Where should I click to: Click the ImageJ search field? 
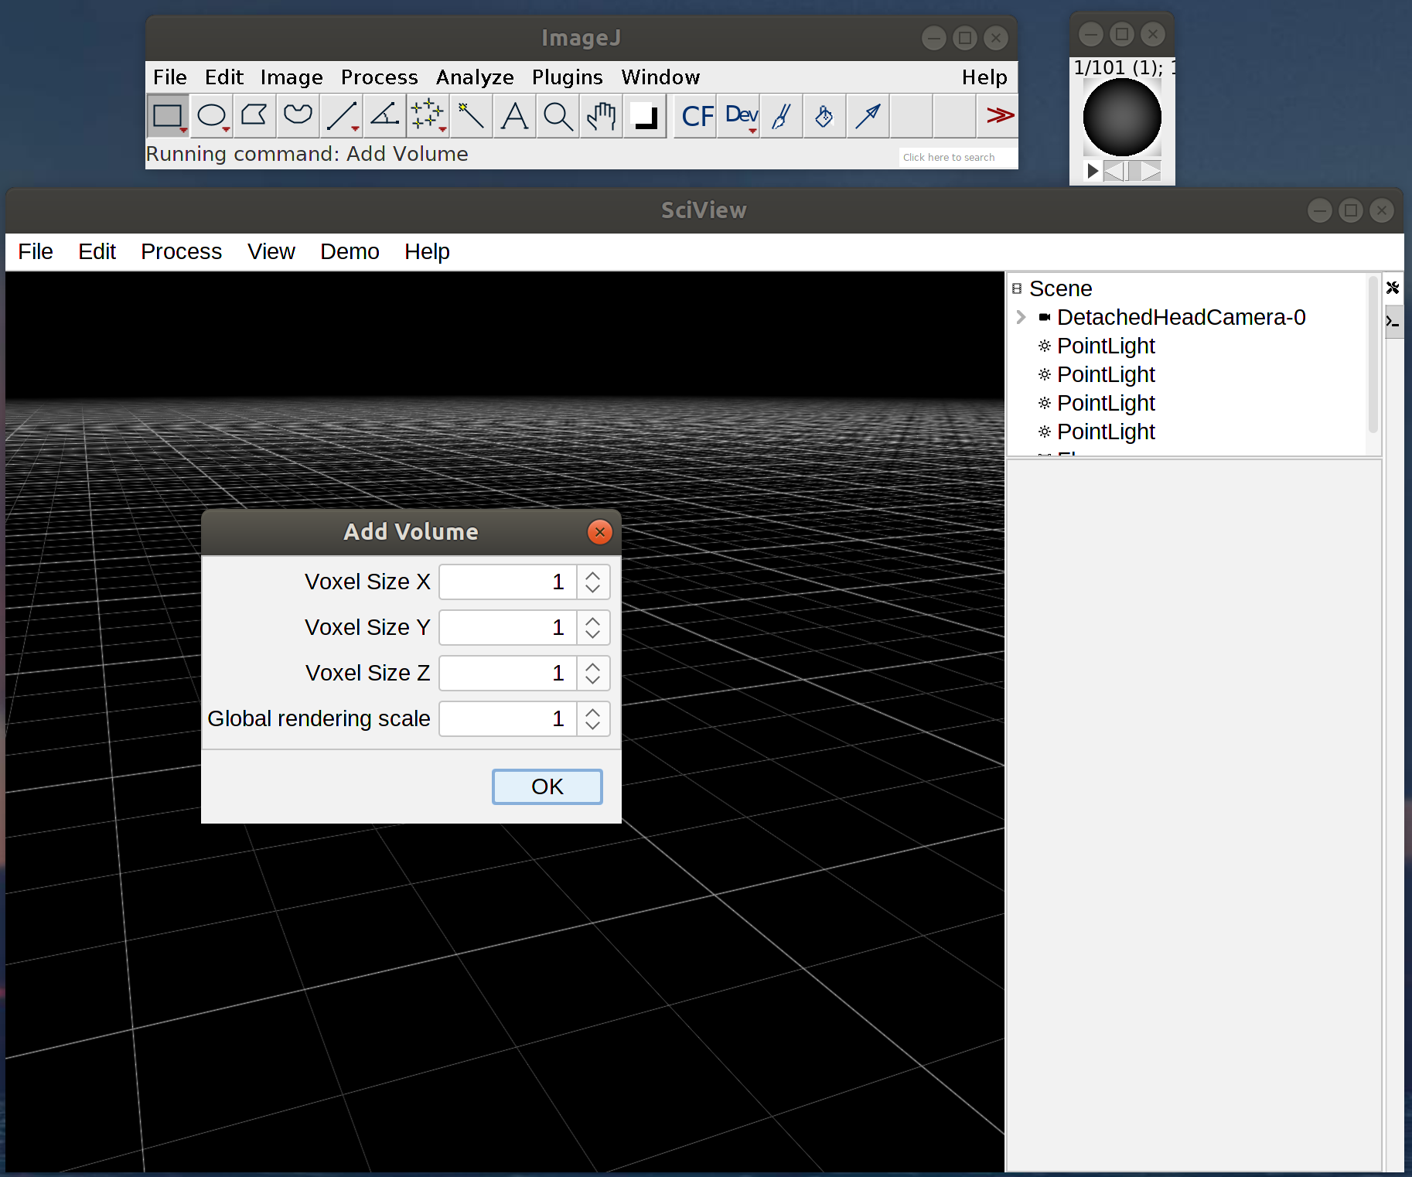[957, 157]
